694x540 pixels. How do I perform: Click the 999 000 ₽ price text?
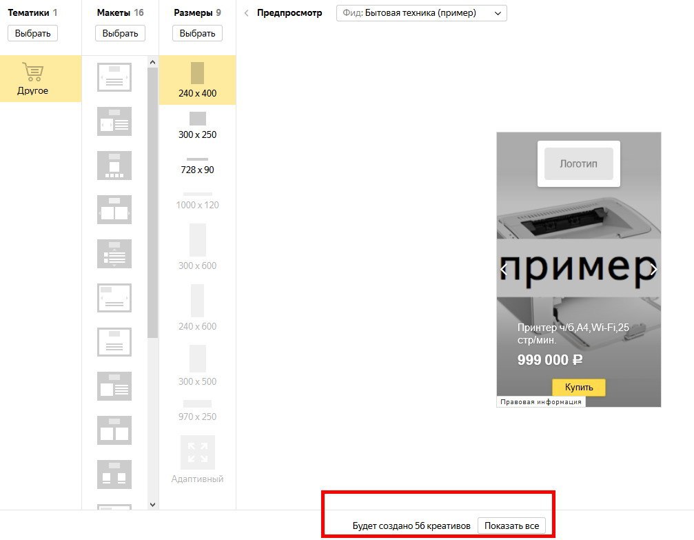click(550, 360)
